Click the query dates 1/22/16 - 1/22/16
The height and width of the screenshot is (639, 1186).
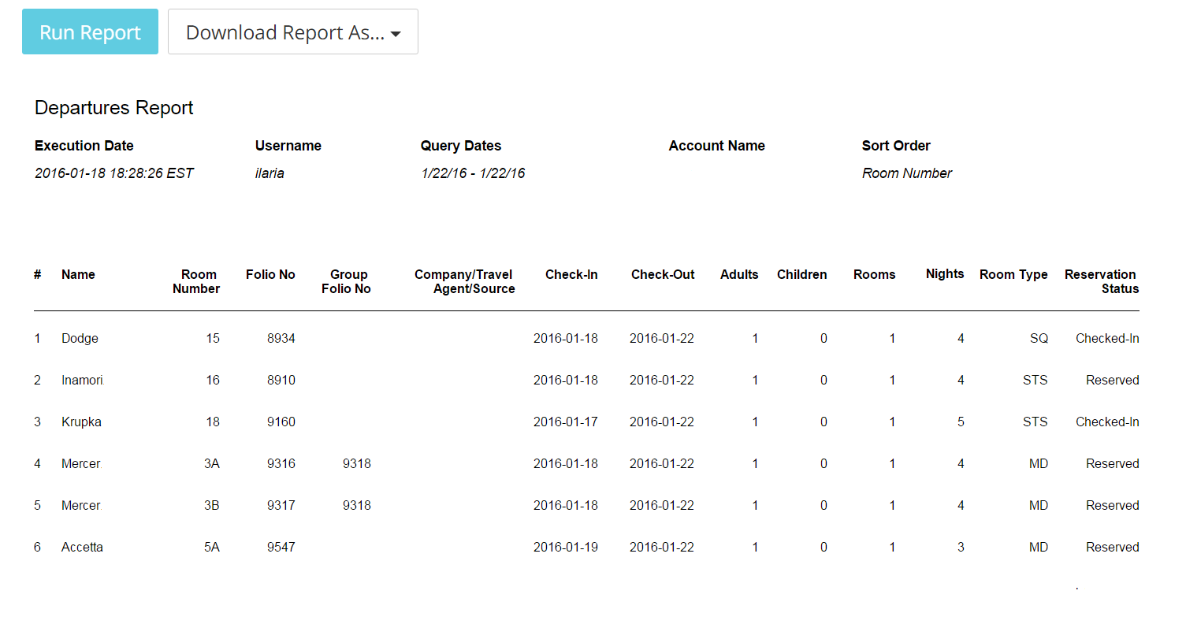point(473,173)
